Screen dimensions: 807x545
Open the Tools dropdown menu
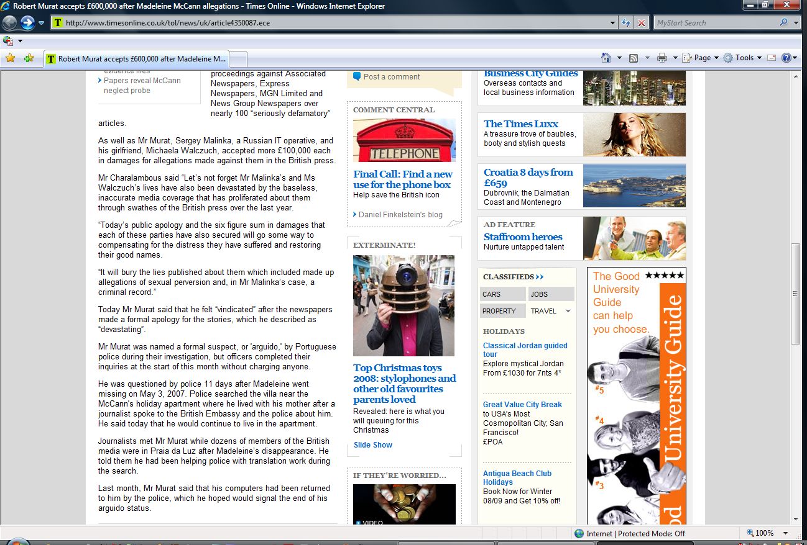click(x=743, y=58)
